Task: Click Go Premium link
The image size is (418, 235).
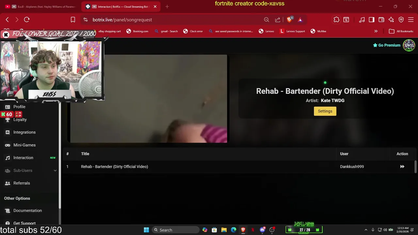Action: coord(387,45)
